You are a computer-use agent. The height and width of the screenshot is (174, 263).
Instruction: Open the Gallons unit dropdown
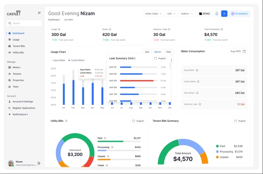pos(187,14)
